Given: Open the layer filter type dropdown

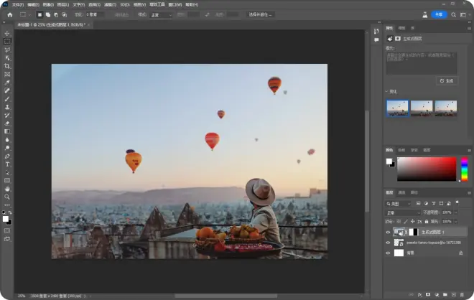Looking at the screenshot, I should pos(398,204).
